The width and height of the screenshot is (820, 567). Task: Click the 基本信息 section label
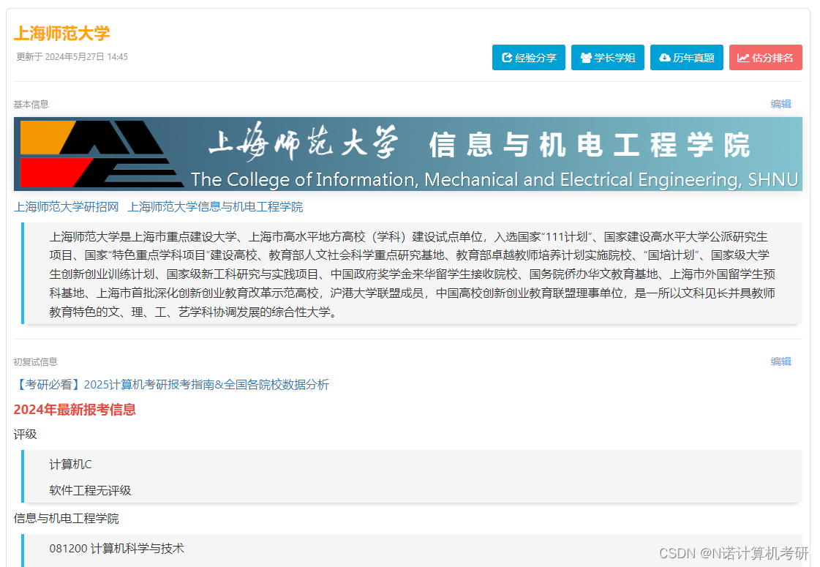pos(31,105)
